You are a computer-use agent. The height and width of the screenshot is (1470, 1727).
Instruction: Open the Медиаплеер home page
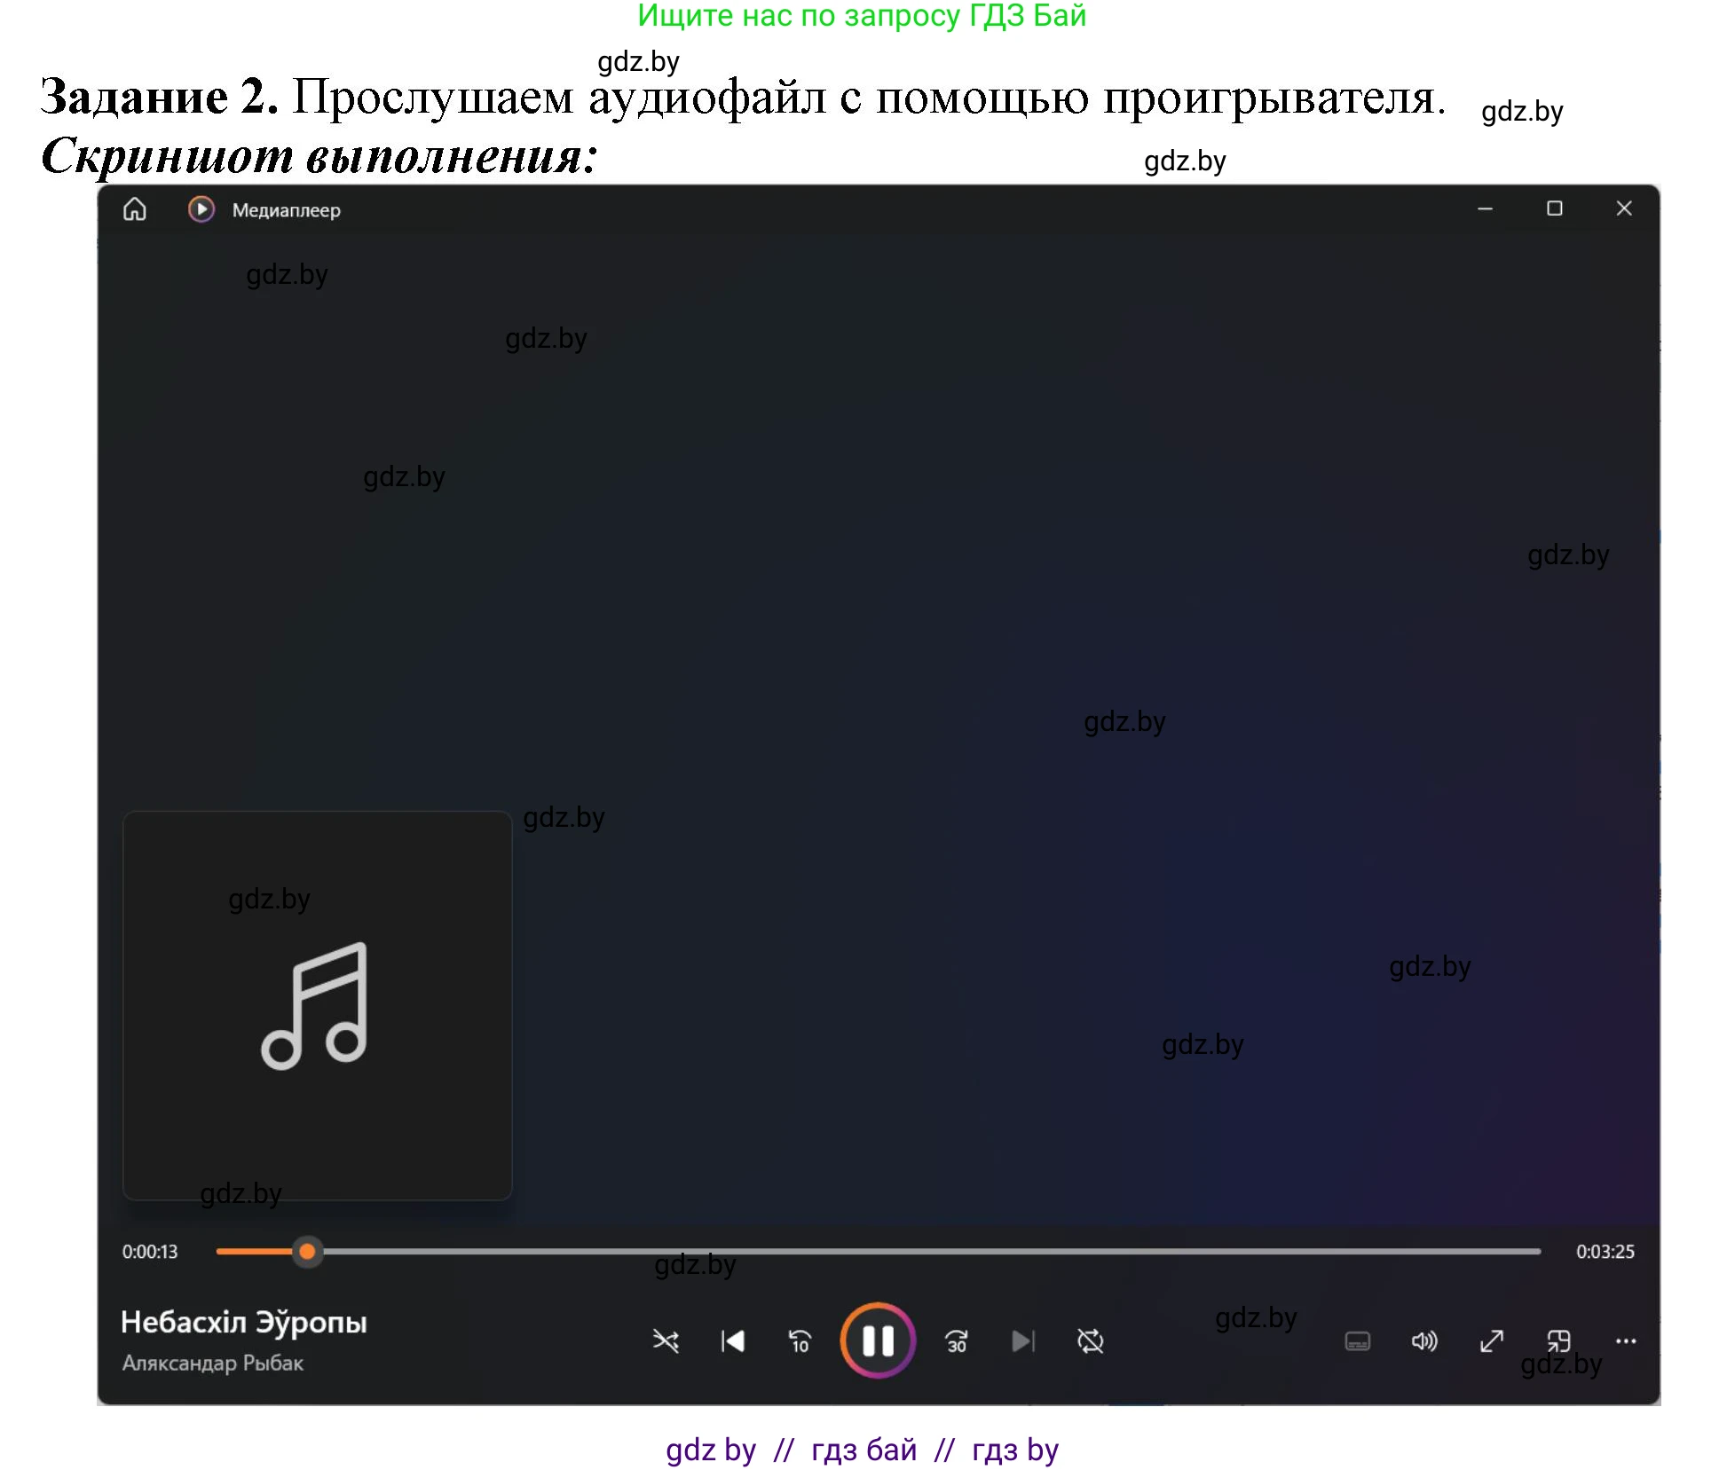135,209
